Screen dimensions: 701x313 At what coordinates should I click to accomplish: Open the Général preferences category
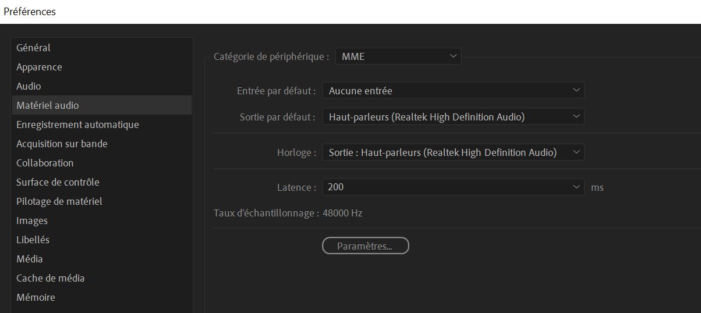102,48
